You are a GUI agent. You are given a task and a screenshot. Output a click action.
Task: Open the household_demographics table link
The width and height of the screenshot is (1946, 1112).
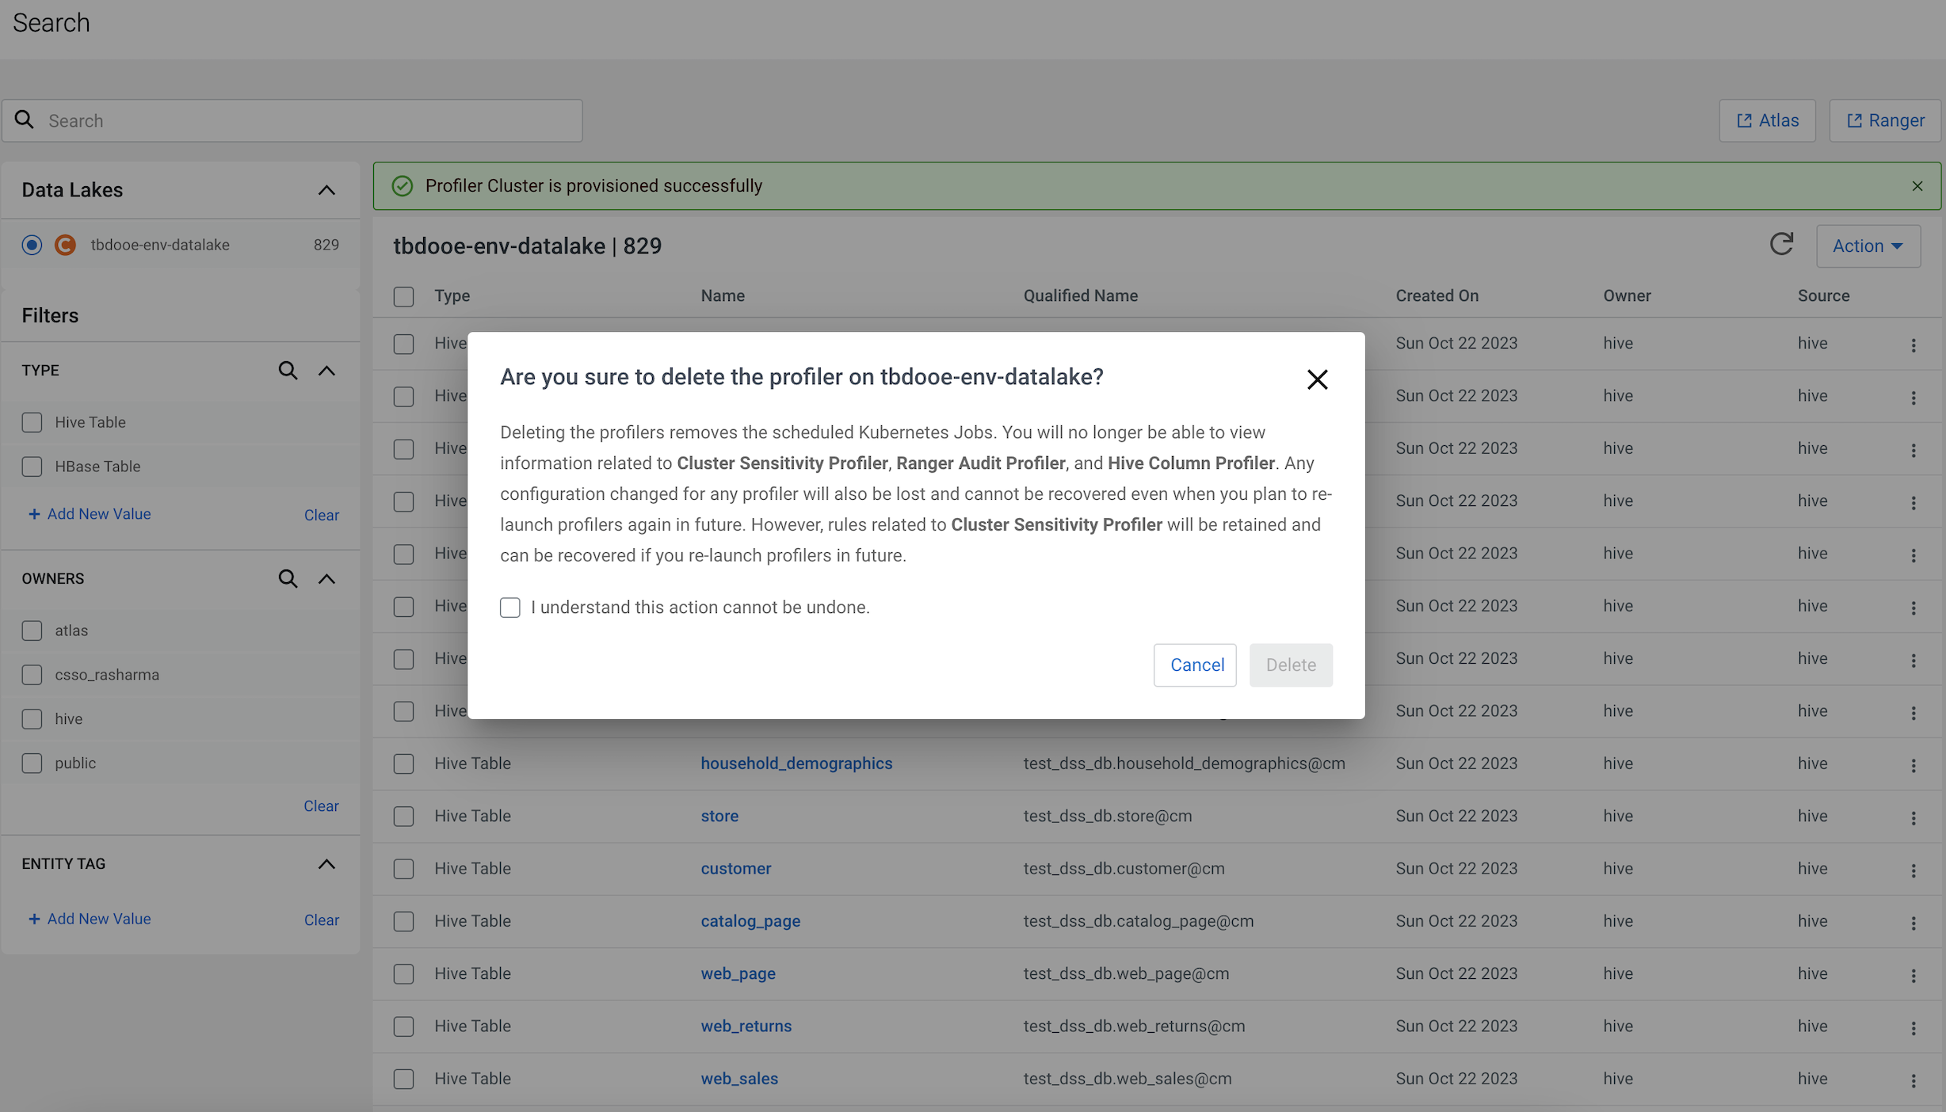(x=796, y=764)
